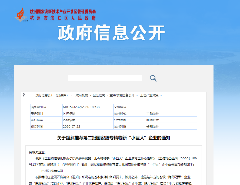Open the underlined 企业 link in greeting line
Screen dimensions: 240x185
(x=41, y=152)
